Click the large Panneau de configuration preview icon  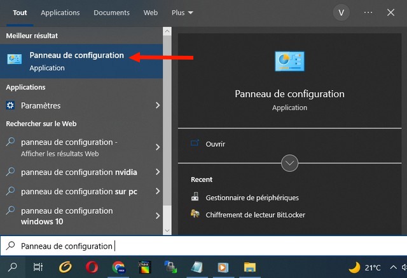[x=289, y=62]
